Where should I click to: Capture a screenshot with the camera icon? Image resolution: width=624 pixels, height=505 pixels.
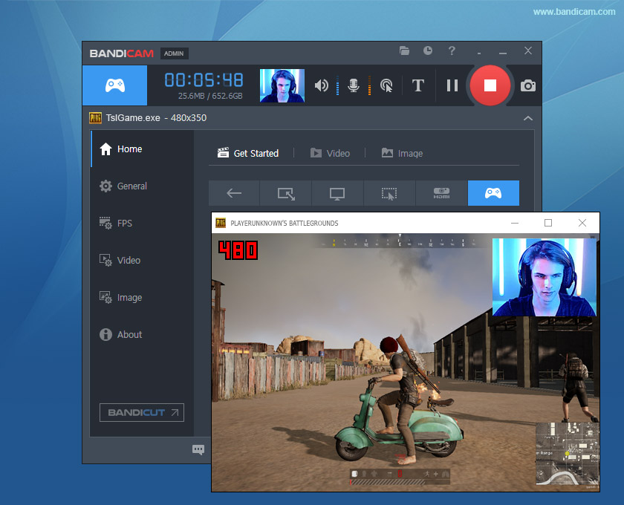click(527, 85)
